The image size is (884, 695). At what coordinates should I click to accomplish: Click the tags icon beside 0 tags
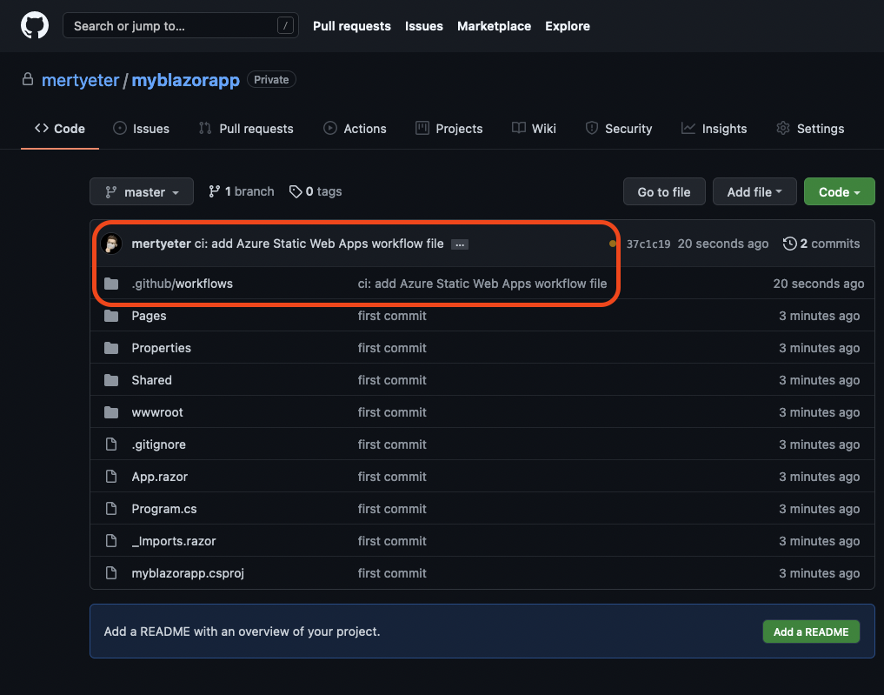point(296,192)
